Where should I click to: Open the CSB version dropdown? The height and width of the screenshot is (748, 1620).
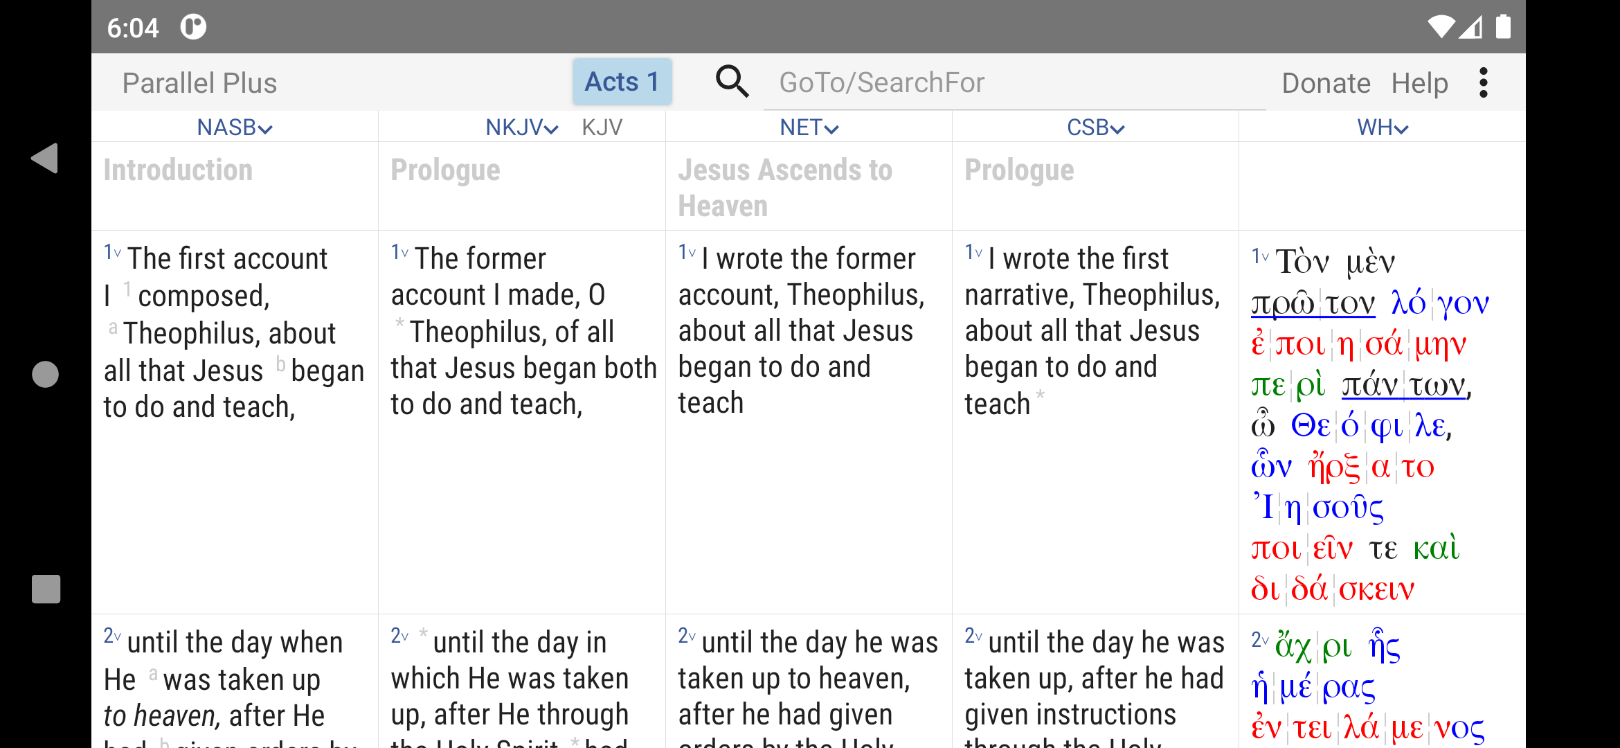(x=1096, y=127)
